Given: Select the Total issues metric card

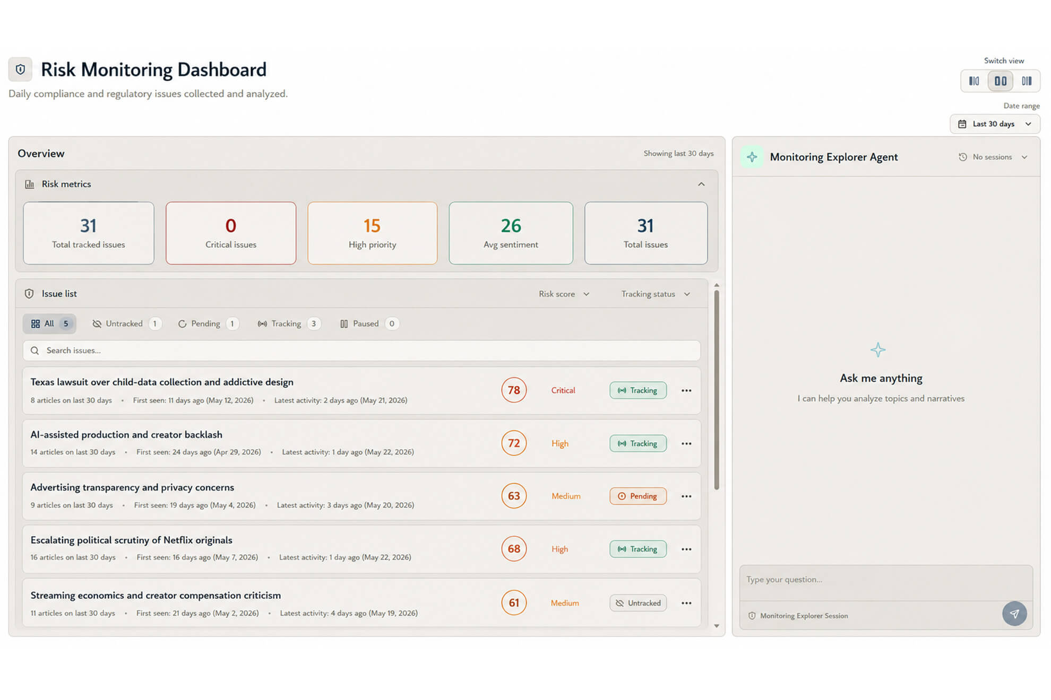Looking at the screenshot, I should [645, 233].
